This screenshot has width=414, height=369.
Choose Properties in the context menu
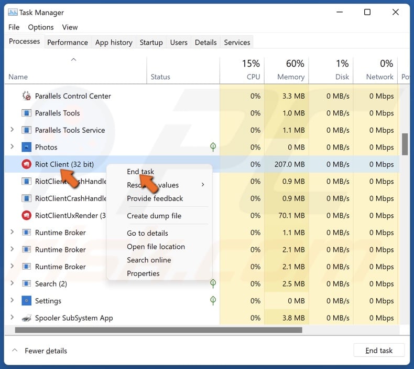(143, 273)
